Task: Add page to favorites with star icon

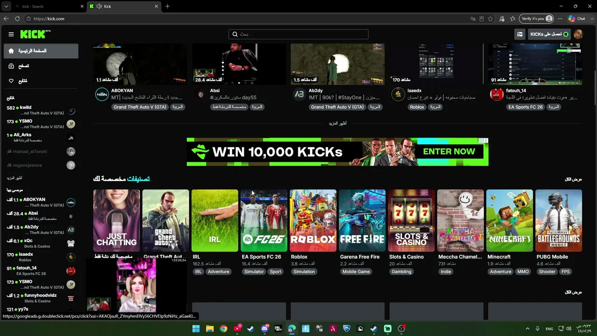Action: tap(491, 19)
